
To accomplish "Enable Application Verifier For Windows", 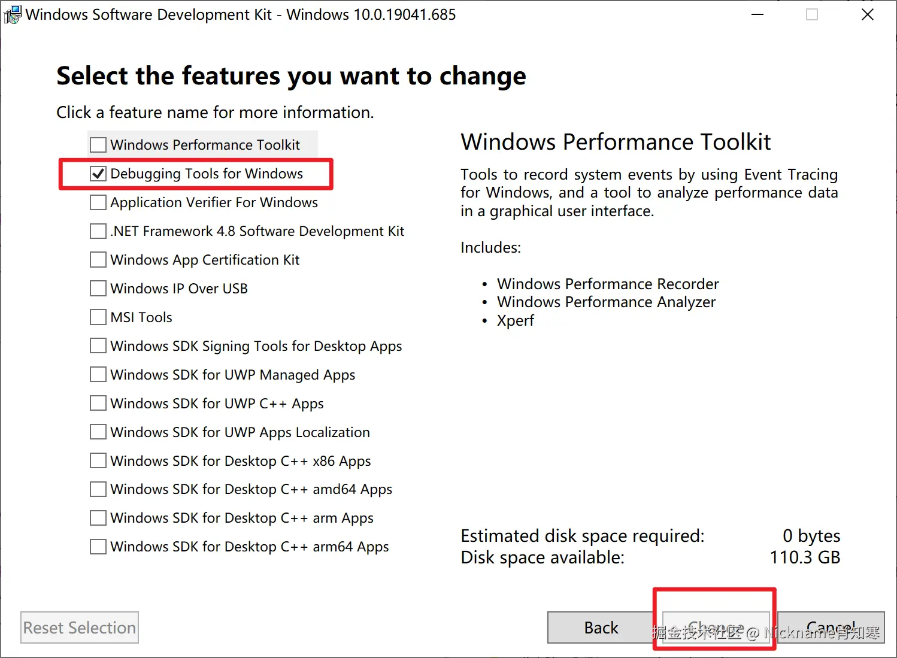I will tap(98, 202).
